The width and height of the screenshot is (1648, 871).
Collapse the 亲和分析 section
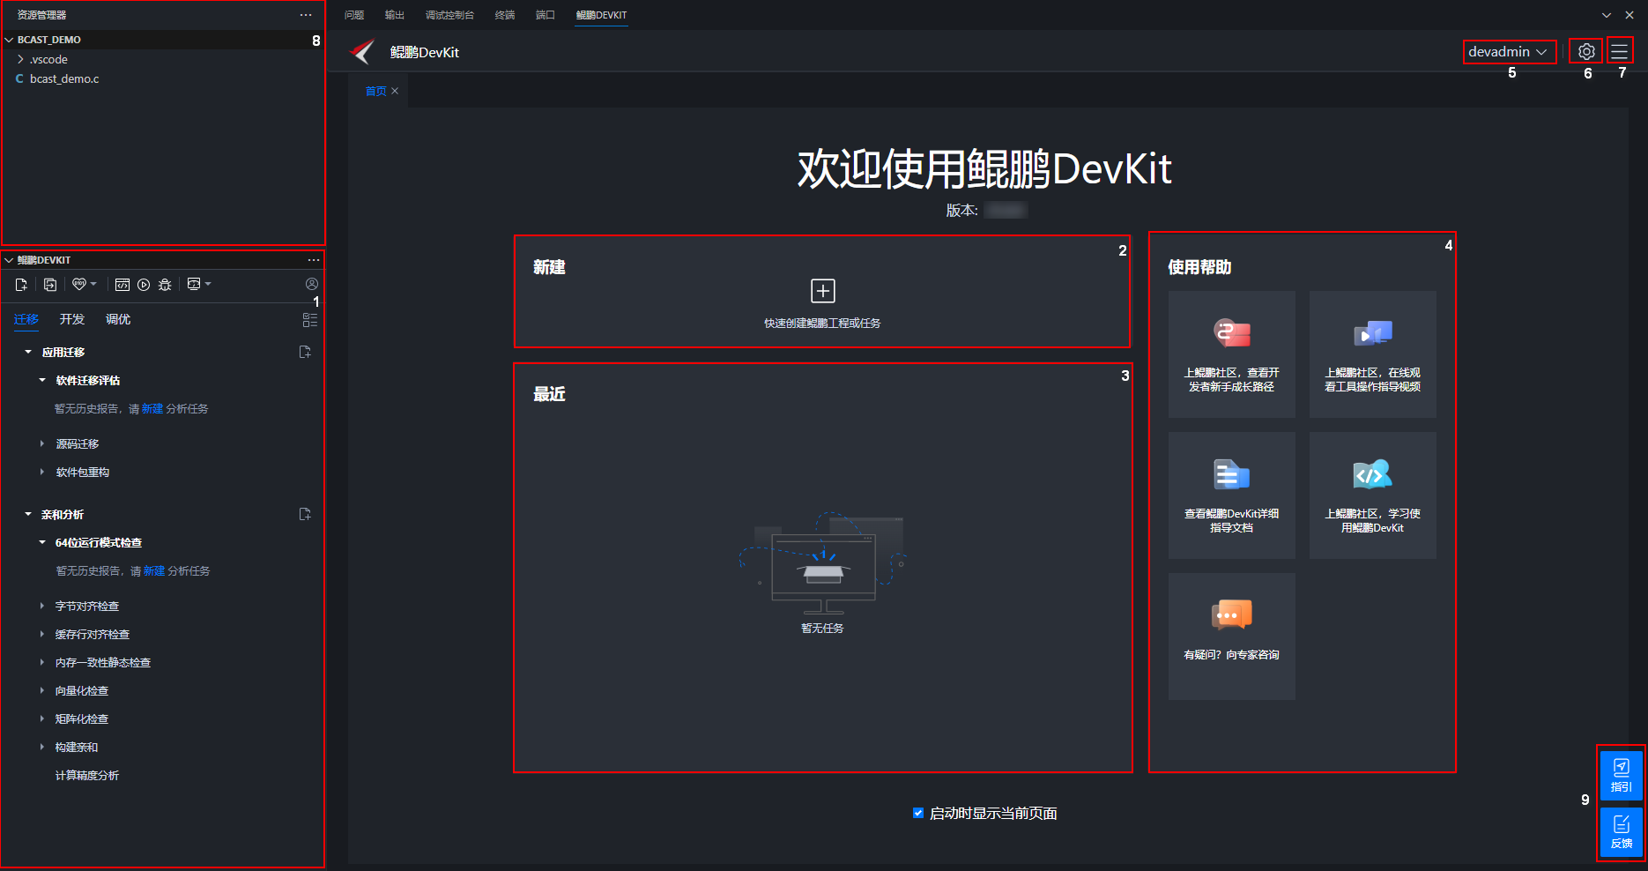[x=28, y=514]
